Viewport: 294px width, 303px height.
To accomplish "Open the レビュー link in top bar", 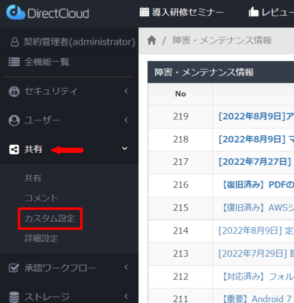I will click(x=278, y=12).
